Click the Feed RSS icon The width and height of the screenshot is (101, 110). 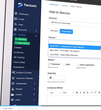click(x=15, y=24)
